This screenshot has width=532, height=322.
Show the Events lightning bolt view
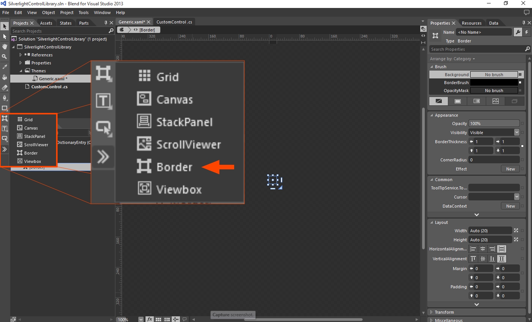527,32
